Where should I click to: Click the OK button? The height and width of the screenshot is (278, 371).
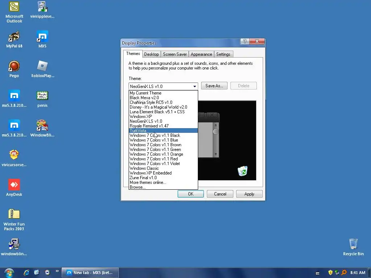(191, 194)
